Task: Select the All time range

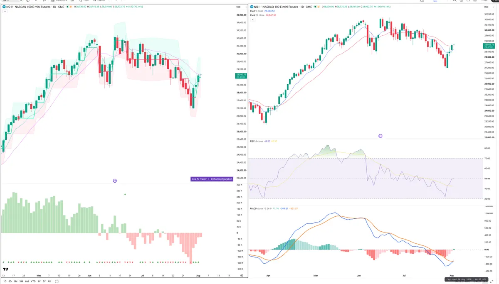Action: click(x=49, y=282)
